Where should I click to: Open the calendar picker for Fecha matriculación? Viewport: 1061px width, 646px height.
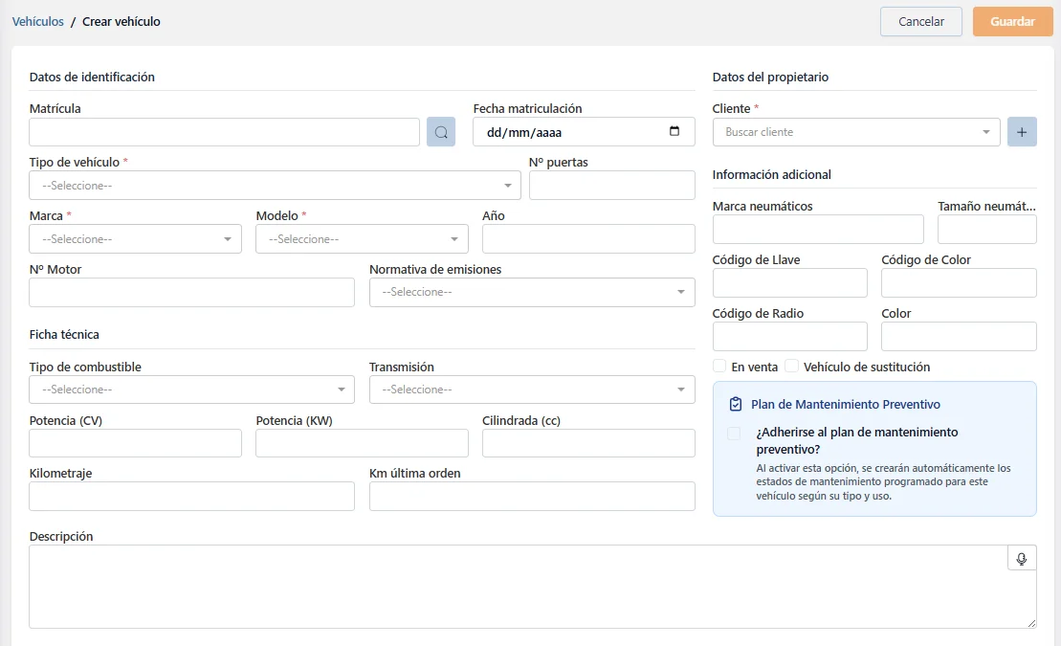[674, 132]
